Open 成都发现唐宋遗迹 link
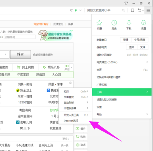Viewport: 153px width, 151px height. coord(43,55)
